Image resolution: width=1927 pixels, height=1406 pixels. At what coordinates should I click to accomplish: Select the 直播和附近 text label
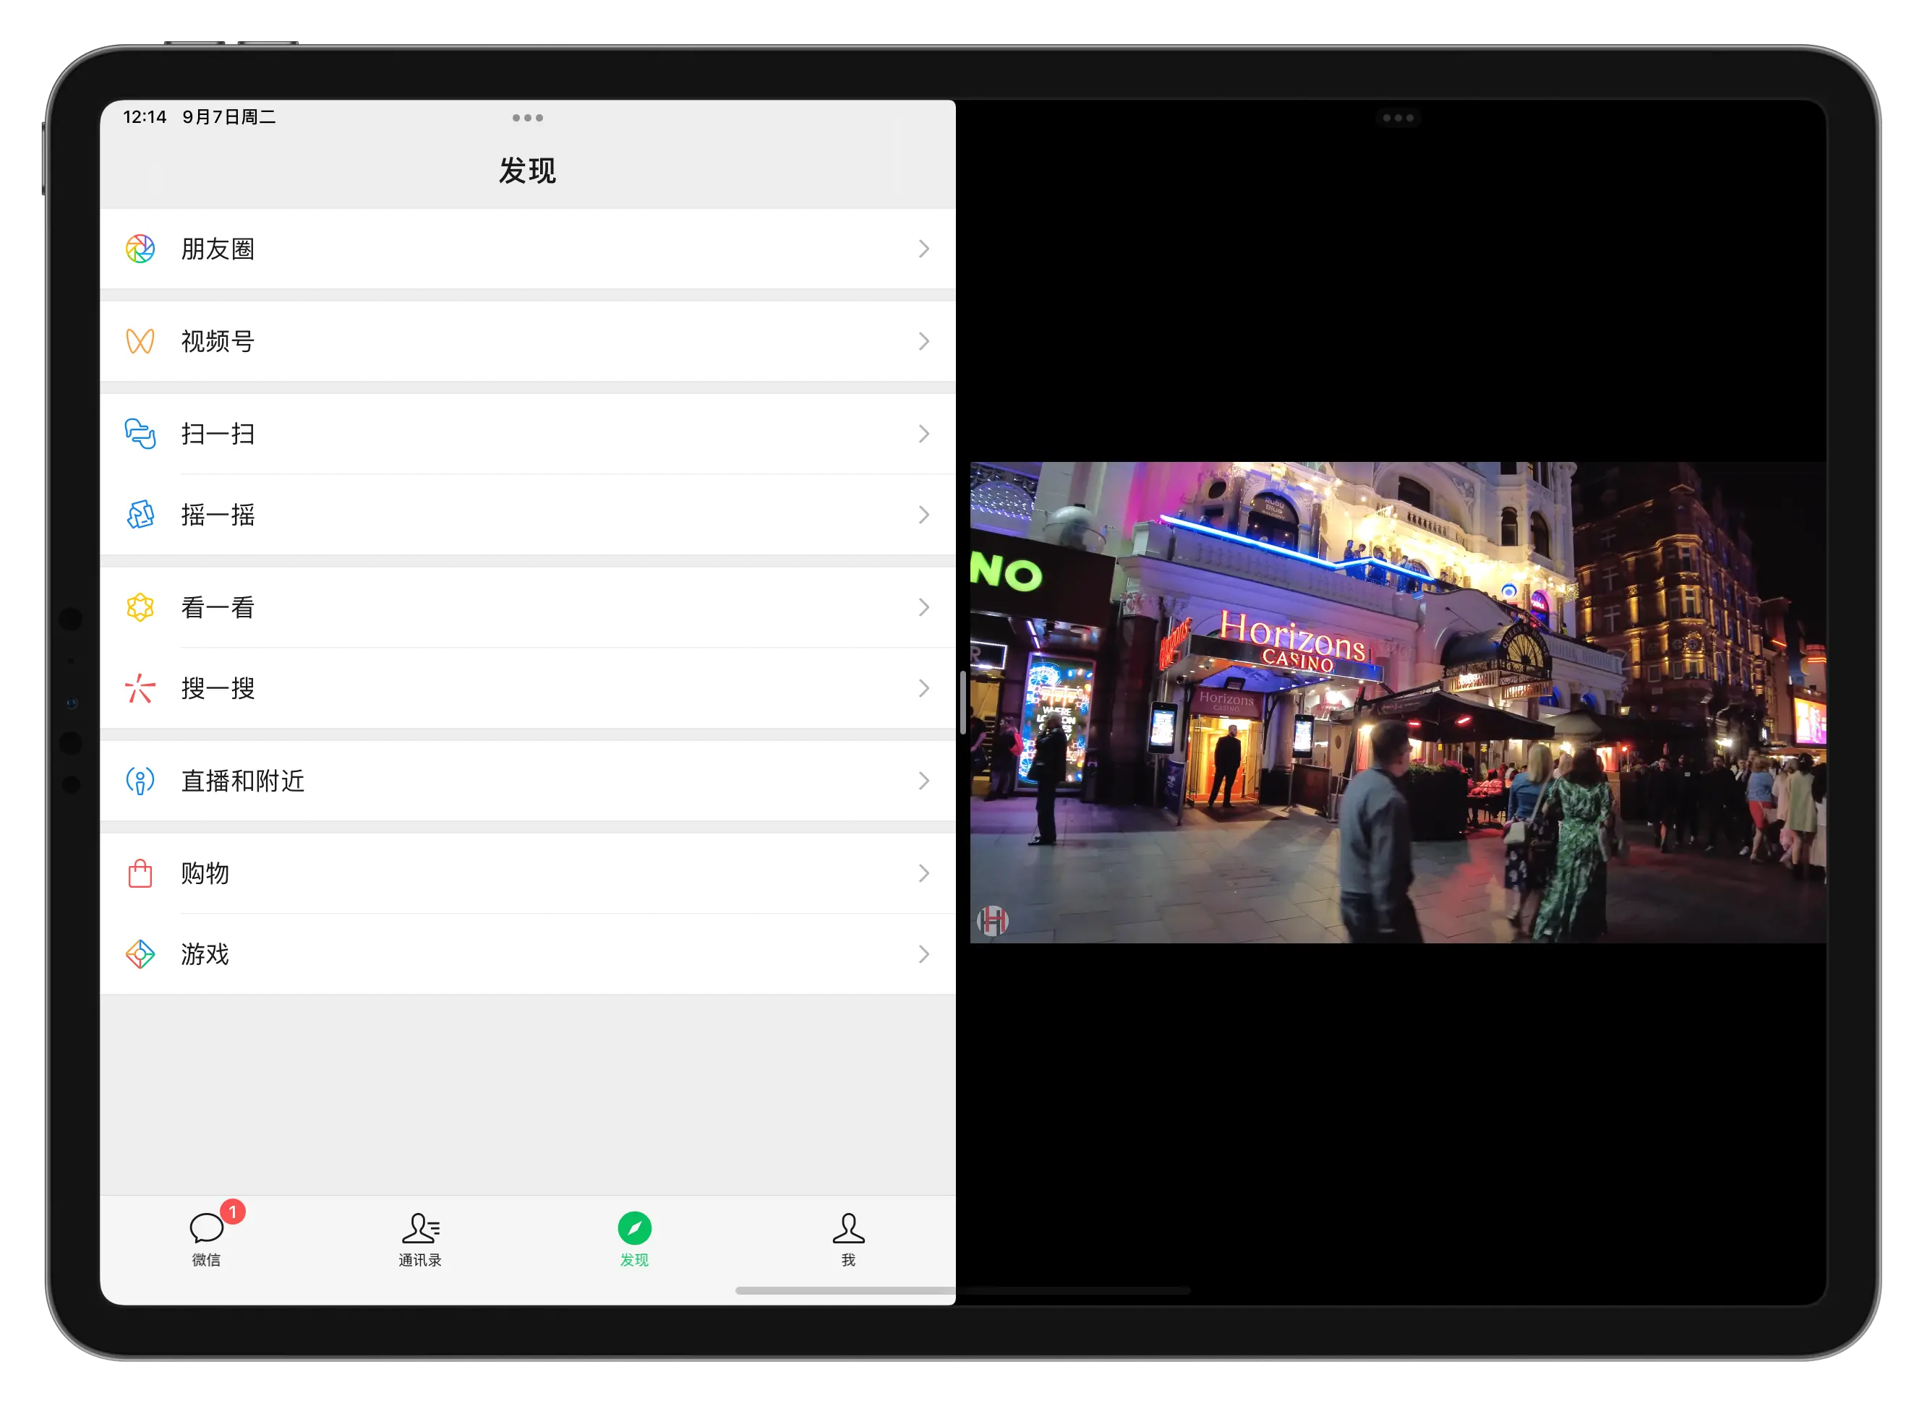coord(242,781)
